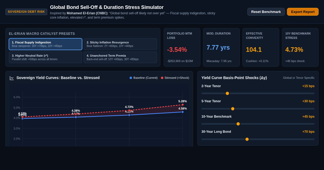The image size is (324, 170).
Task: Click the Portfolio MTM Loss card value -3.54%
Action: [177, 50]
